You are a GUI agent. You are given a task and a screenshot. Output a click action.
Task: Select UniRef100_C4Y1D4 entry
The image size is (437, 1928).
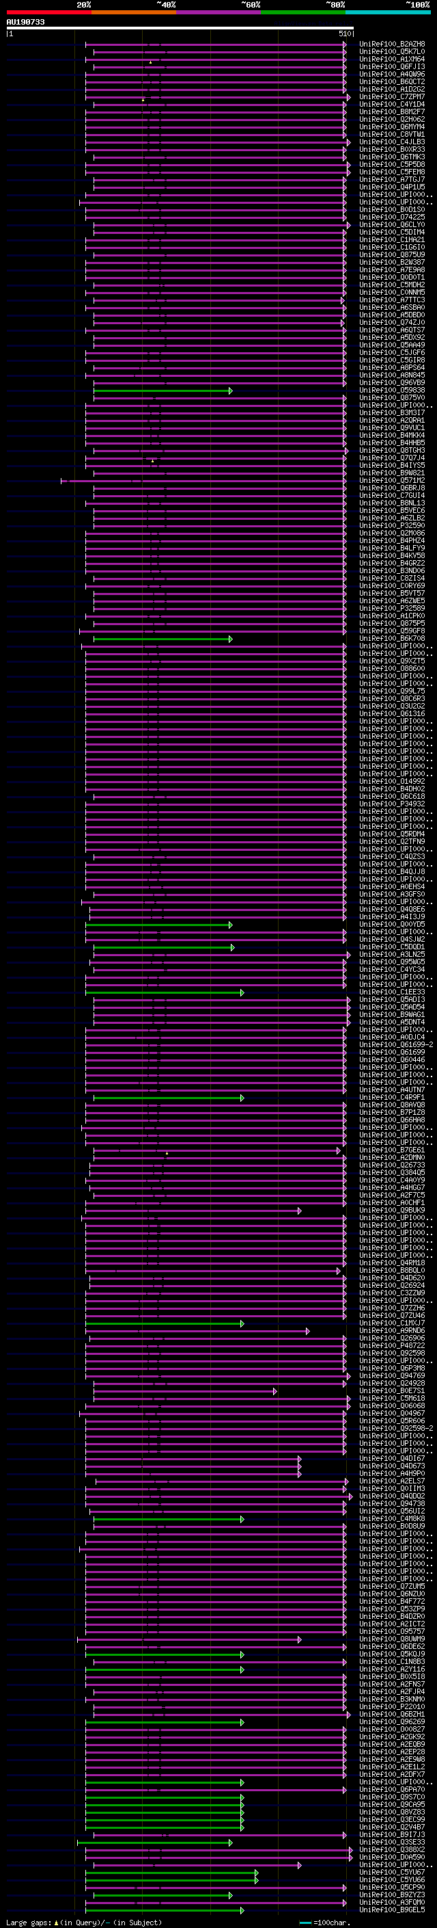tap(391, 104)
